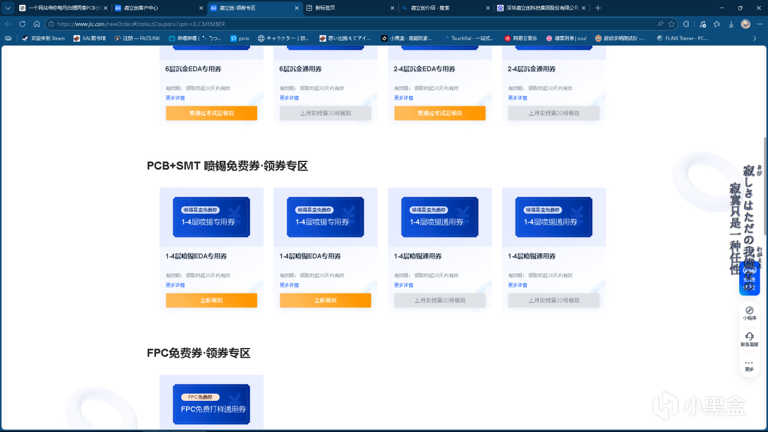768x432 pixels.
Task: Click the page vertical scrollbar thumb
Action: click(765, 186)
